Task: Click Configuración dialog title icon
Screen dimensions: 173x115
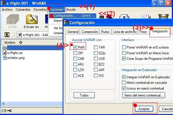Action: tap(66, 23)
